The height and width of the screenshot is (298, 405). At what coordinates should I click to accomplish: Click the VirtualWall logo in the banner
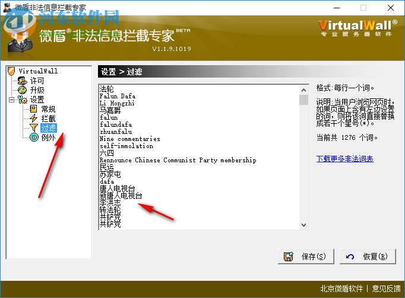(x=357, y=28)
